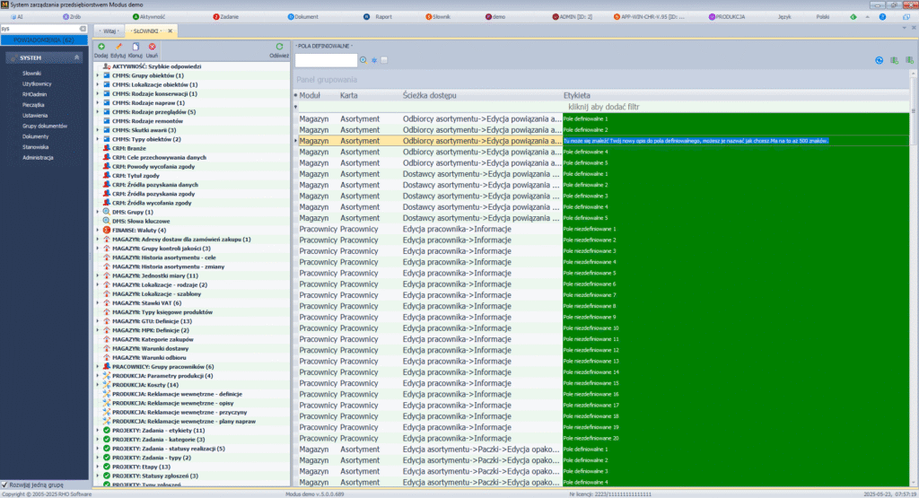Click the sidebar search input field

pyautogui.click(x=39, y=29)
